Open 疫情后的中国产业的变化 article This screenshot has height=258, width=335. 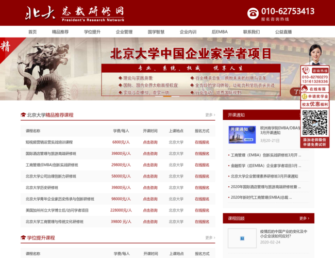(x=283, y=234)
